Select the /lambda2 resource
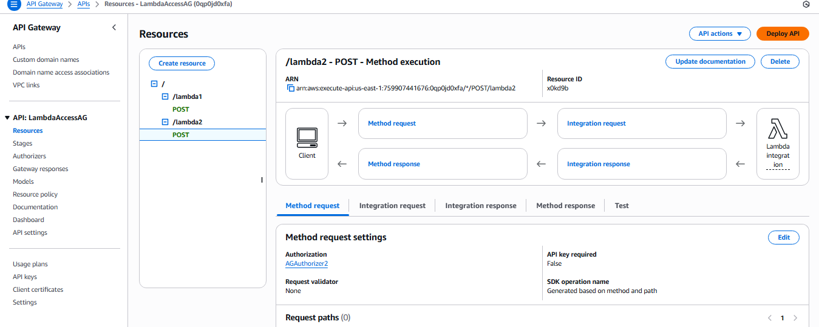The width and height of the screenshot is (819, 327). pos(187,122)
